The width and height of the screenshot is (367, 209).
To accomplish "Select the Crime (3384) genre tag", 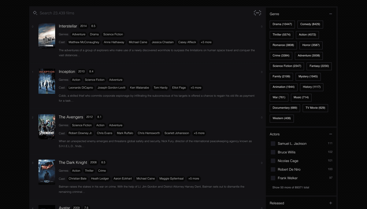I will [281, 56].
